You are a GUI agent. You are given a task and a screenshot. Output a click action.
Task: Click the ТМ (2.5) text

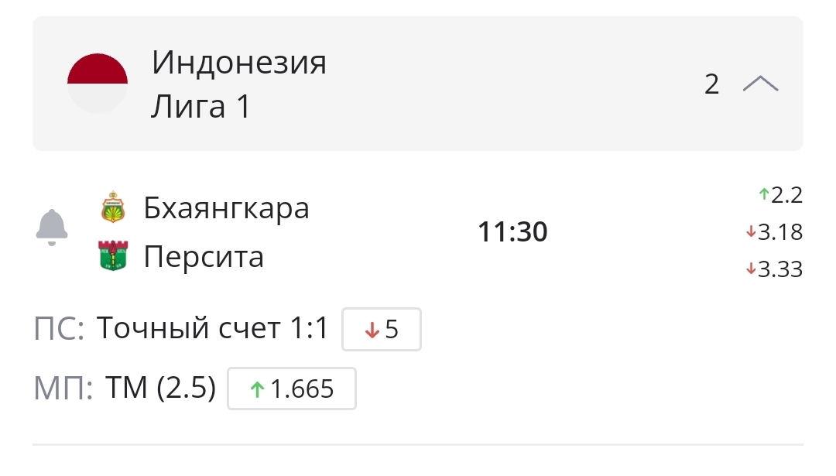tap(160, 389)
